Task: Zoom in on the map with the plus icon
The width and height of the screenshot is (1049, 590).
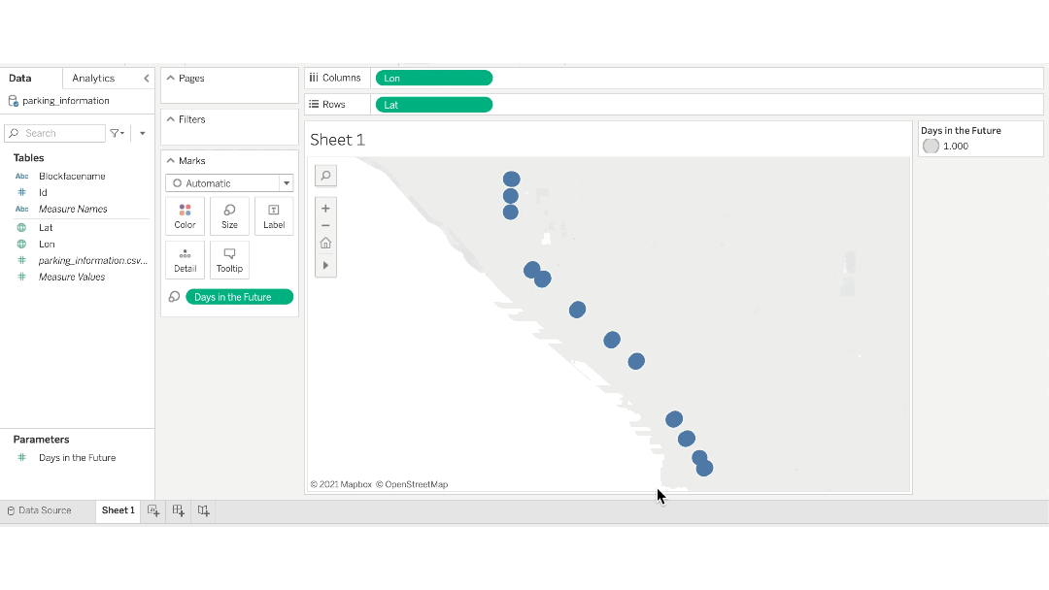Action: pyautogui.click(x=325, y=208)
